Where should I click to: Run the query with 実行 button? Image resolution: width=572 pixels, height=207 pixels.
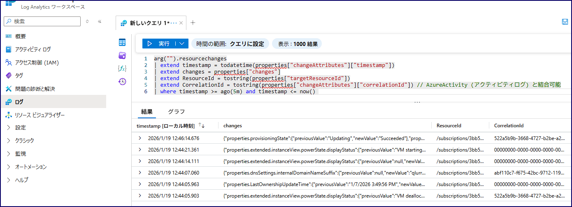pyautogui.click(x=159, y=44)
